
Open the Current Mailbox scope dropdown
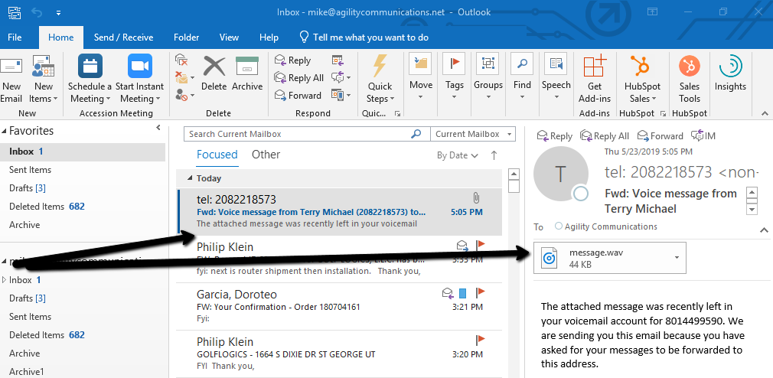coord(473,134)
